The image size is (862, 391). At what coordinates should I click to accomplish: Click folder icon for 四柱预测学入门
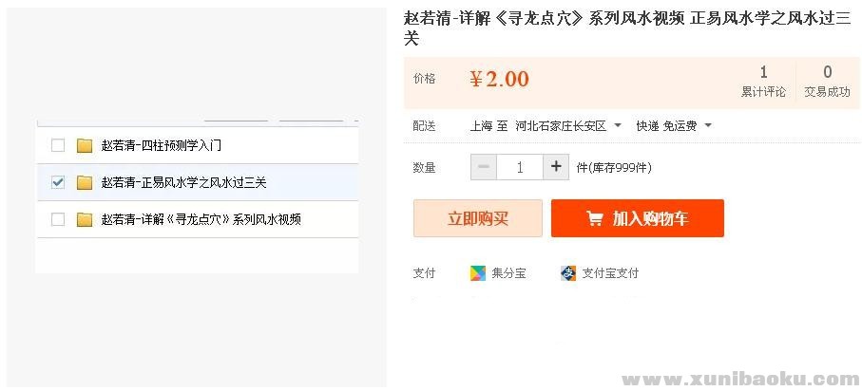coord(85,145)
